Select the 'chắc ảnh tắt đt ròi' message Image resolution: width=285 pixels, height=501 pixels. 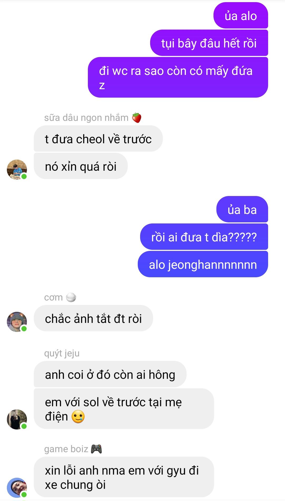pos(93,318)
